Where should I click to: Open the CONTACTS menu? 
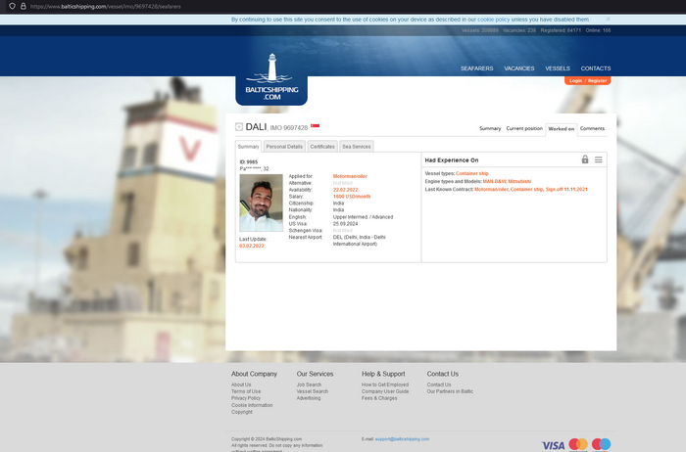point(596,68)
